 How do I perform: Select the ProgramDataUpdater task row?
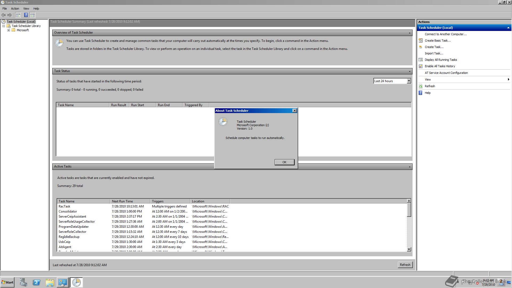[x=144, y=227]
